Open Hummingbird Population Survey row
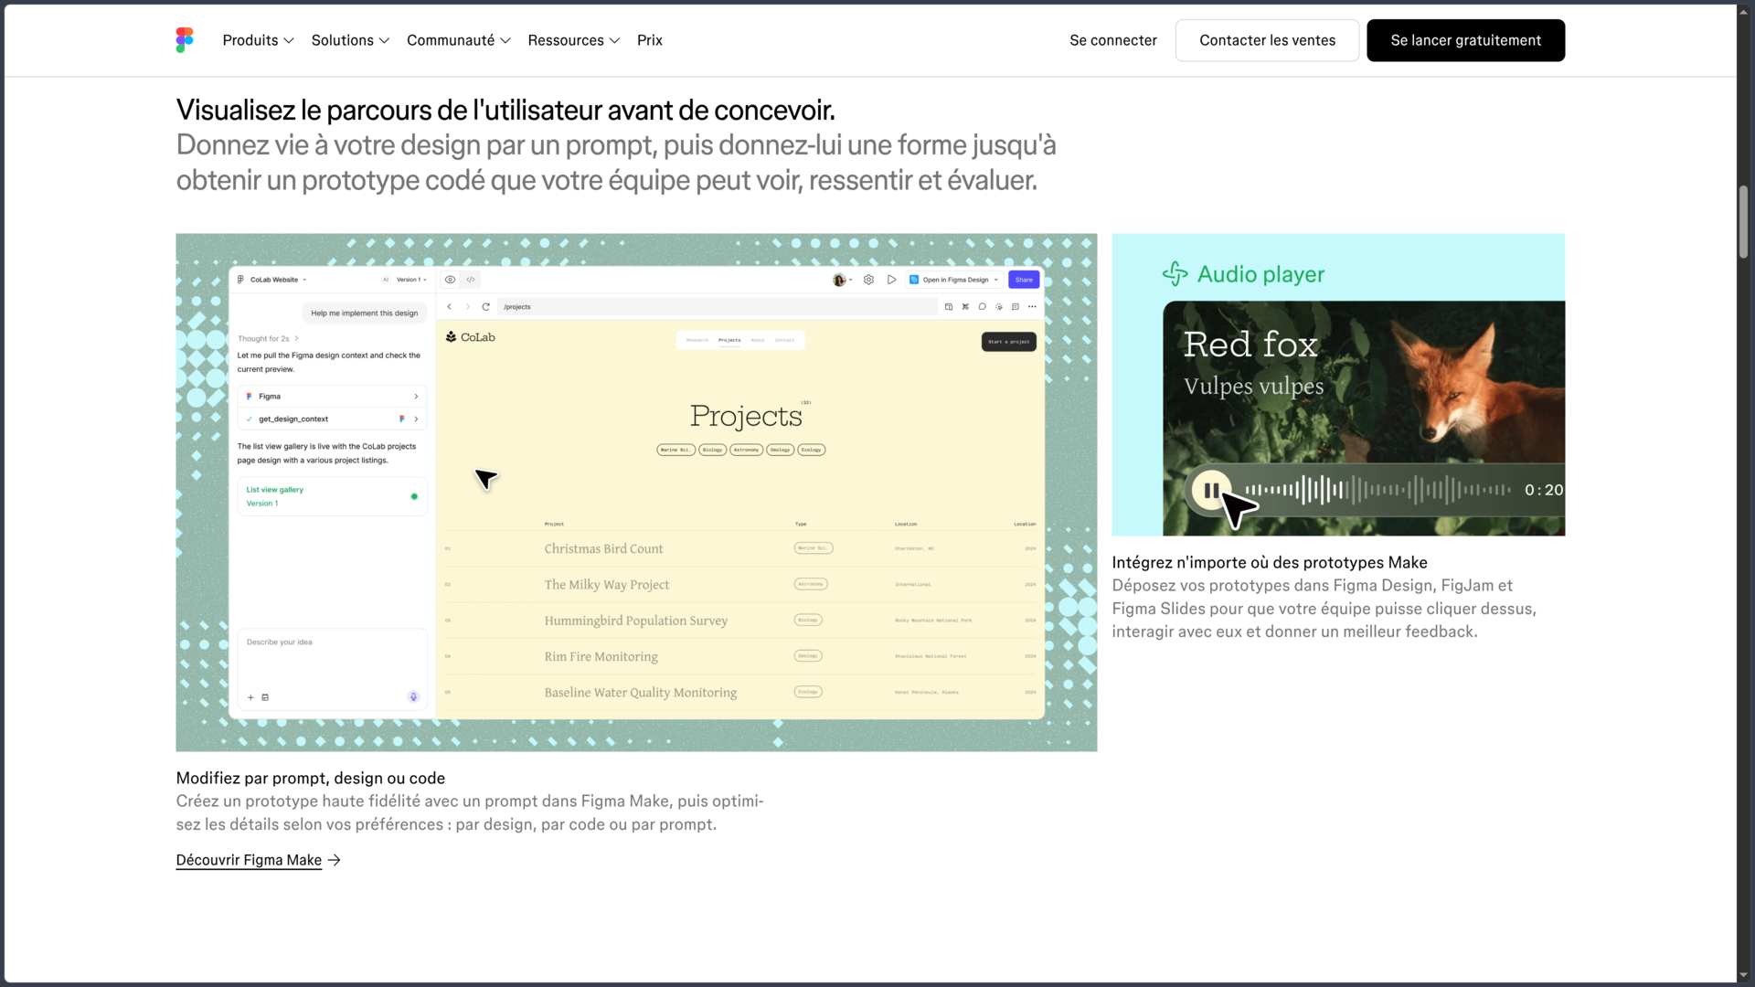Image resolution: width=1755 pixels, height=987 pixels. click(x=740, y=621)
